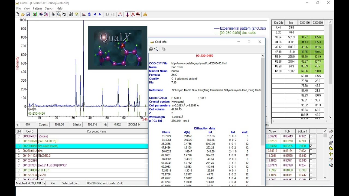Click the yellow palette side icon

click(x=331, y=148)
